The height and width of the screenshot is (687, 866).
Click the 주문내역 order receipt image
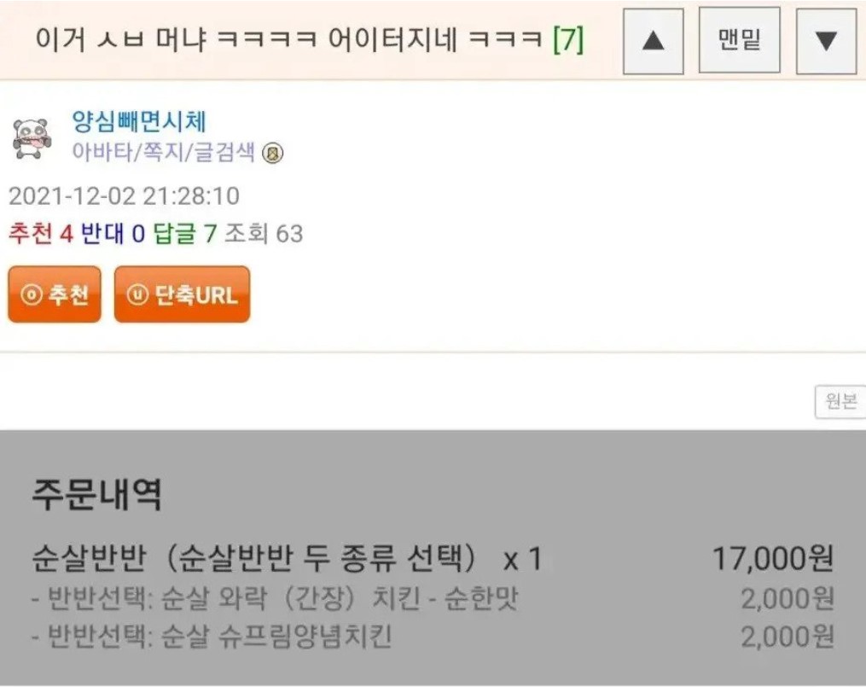pos(433,559)
